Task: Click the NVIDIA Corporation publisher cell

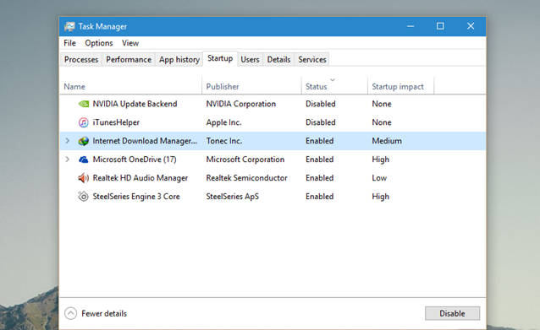Action: [240, 104]
